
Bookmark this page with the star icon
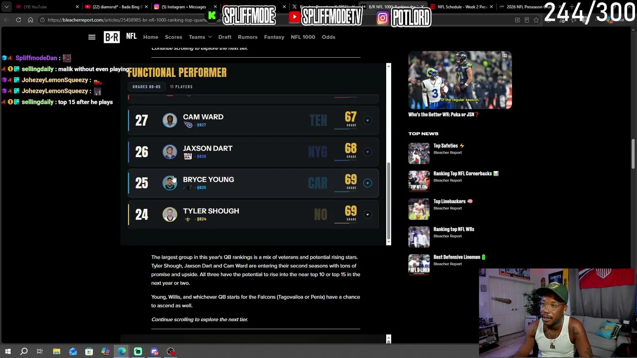[536, 20]
